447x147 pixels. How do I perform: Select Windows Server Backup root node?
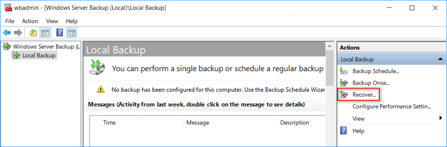coord(46,46)
